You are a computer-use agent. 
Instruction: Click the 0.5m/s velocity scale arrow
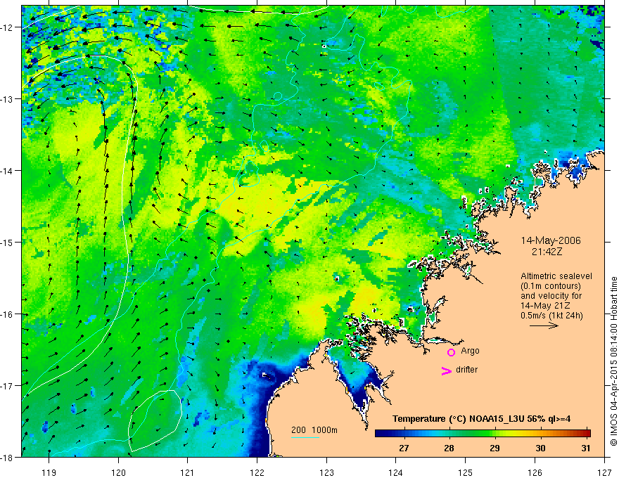[544, 325]
